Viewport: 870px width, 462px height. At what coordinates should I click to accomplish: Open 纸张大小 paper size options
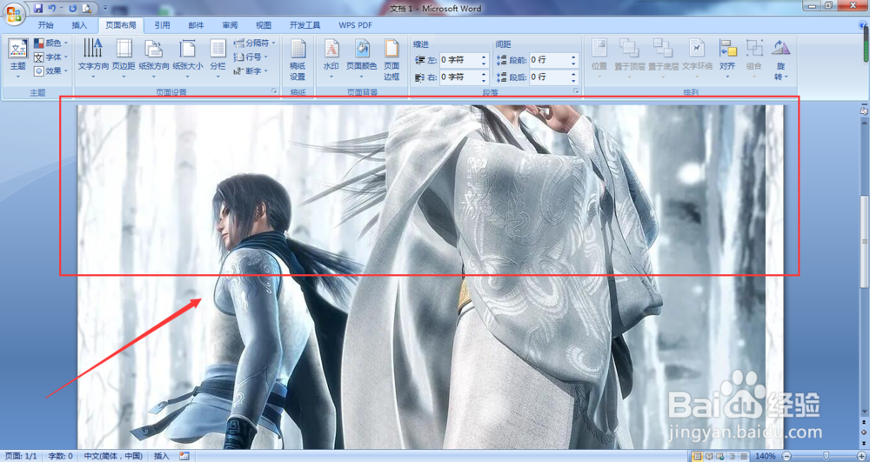[x=188, y=58]
